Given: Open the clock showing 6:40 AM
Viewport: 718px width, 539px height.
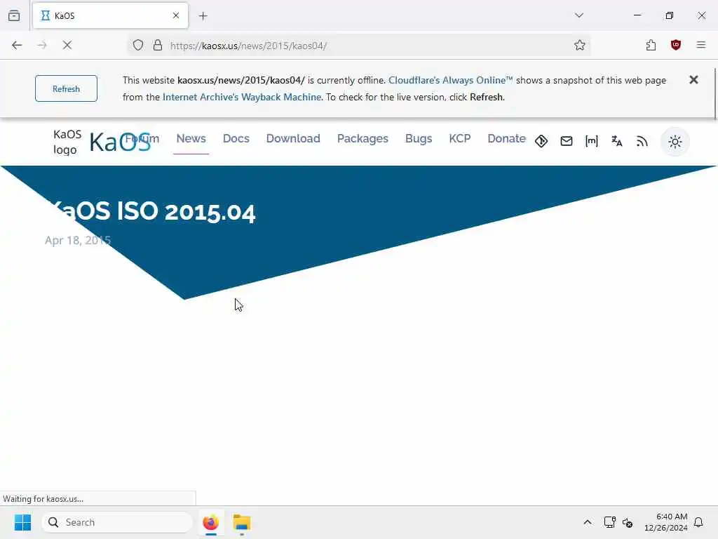Looking at the screenshot, I should tap(666, 522).
